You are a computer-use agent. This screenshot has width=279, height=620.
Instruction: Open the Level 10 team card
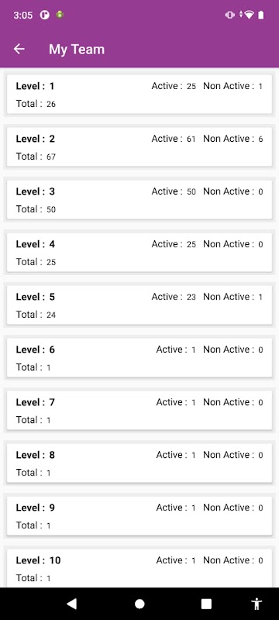click(139, 568)
